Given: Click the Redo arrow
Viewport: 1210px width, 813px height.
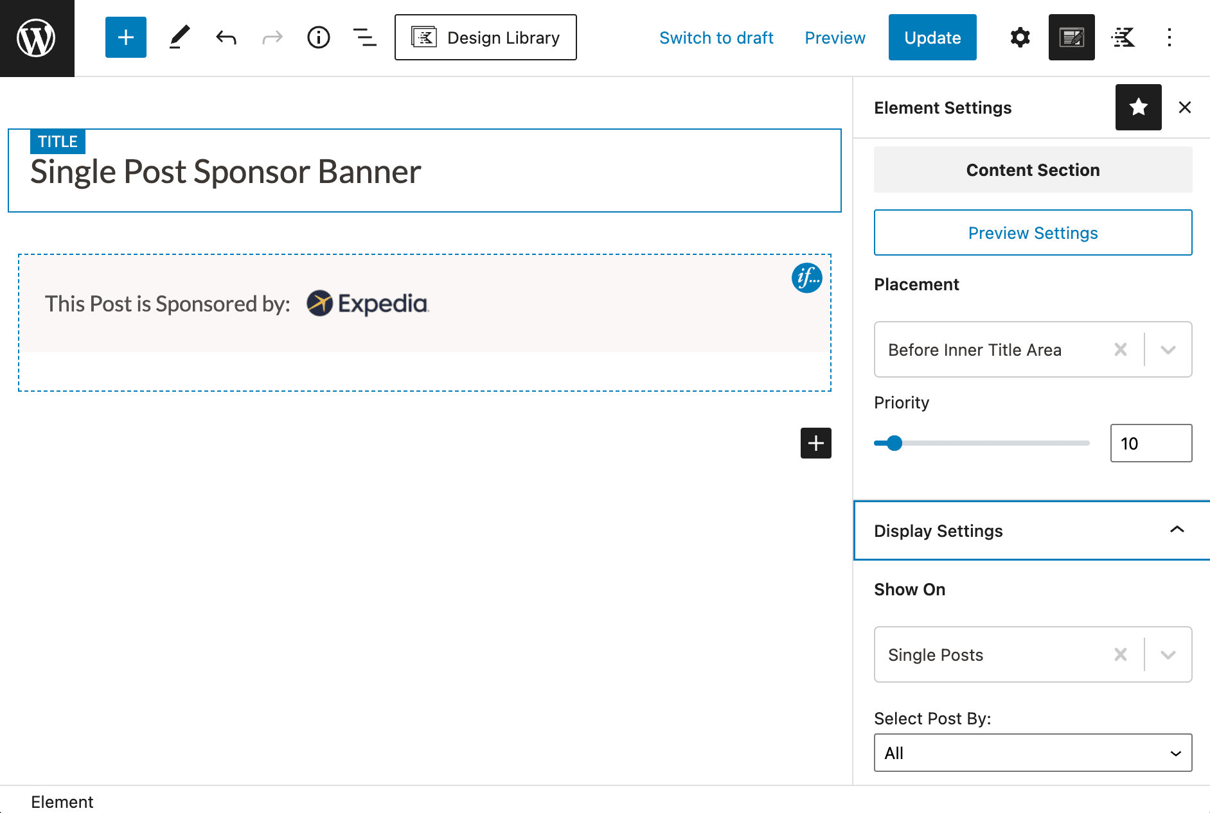Looking at the screenshot, I should (272, 37).
